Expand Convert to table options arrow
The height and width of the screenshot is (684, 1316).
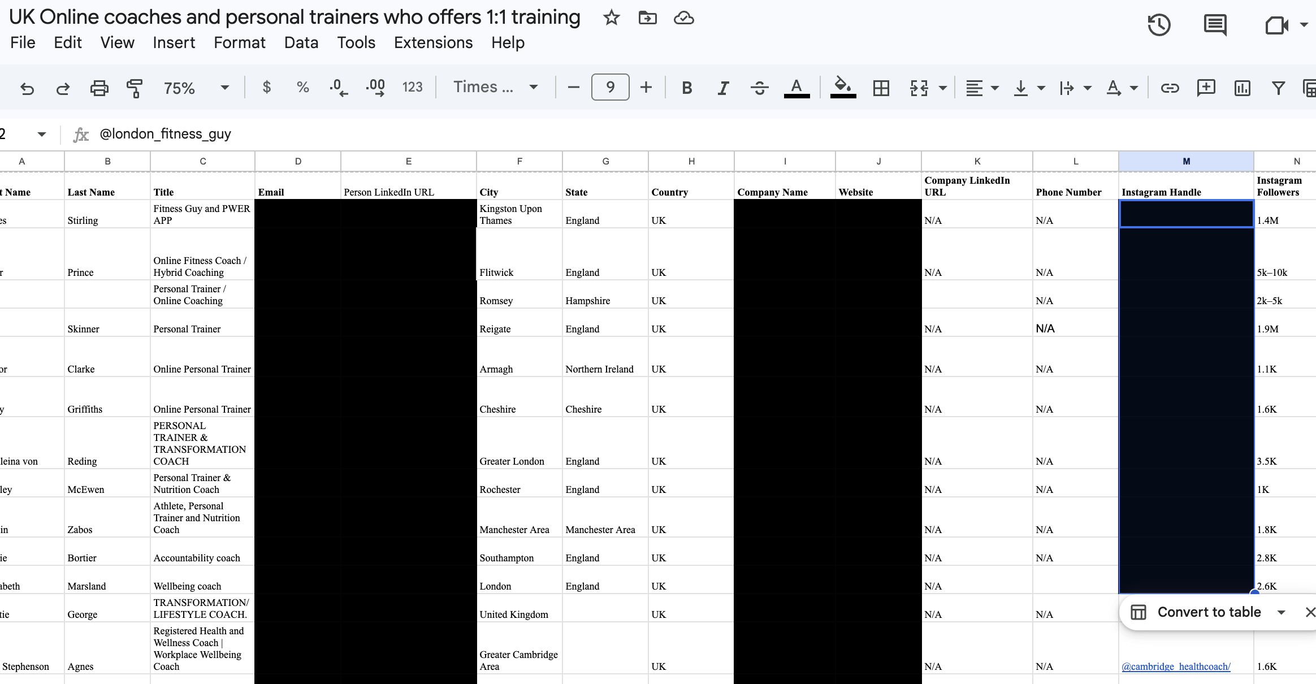(1282, 613)
